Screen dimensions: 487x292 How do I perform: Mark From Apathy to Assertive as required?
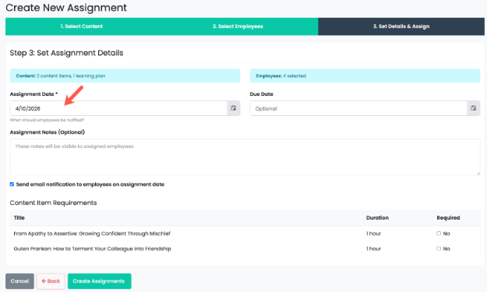click(439, 234)
